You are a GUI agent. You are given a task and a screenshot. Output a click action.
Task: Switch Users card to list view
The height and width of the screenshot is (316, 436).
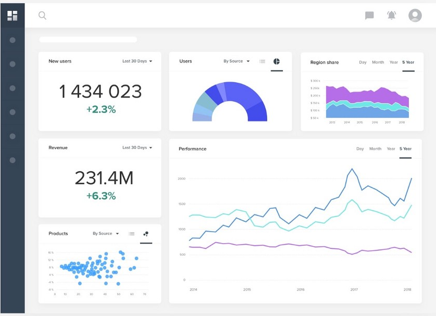click(x=262, y=61)
